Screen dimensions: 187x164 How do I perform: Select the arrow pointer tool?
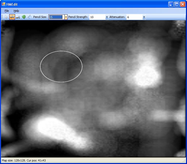pyautogui.click(x=6, y=17)
